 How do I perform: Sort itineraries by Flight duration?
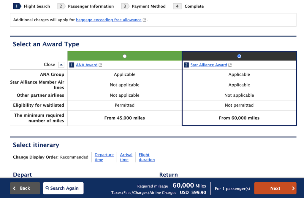[x=147, y=157]
